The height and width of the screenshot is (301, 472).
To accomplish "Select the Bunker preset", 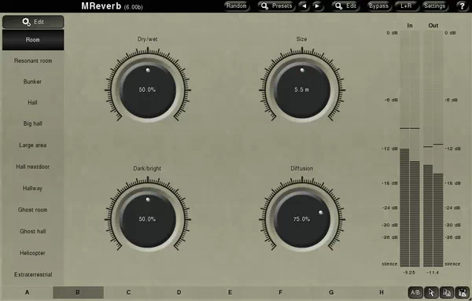I will 33,82.
